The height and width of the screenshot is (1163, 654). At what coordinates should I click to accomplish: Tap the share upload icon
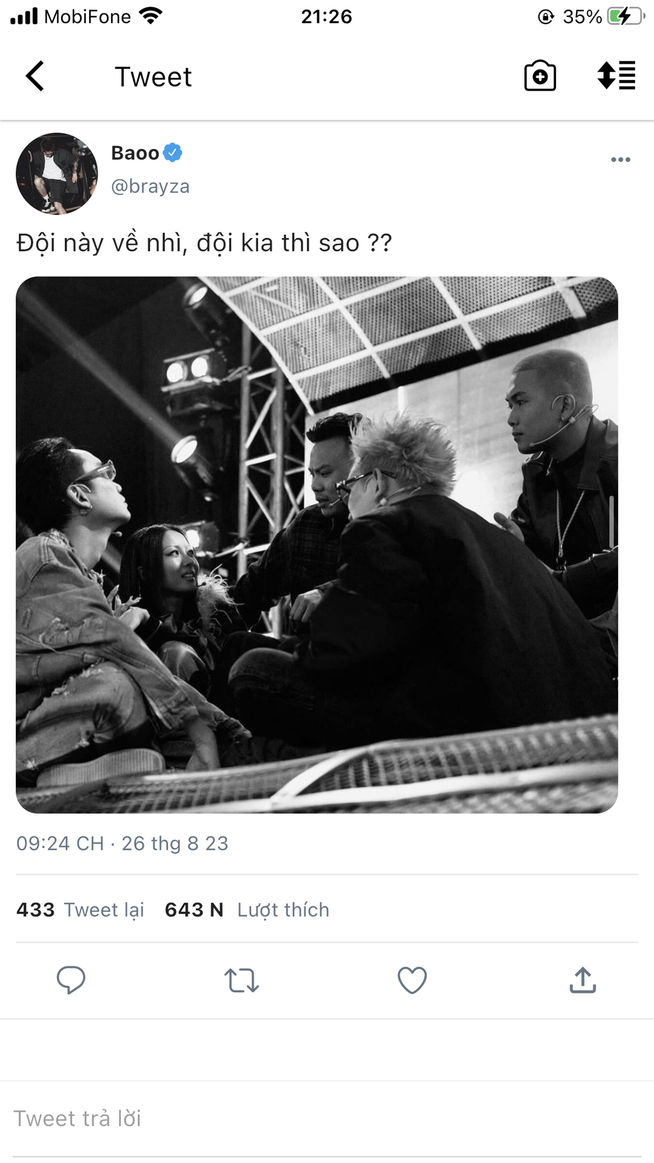(583, 980)
